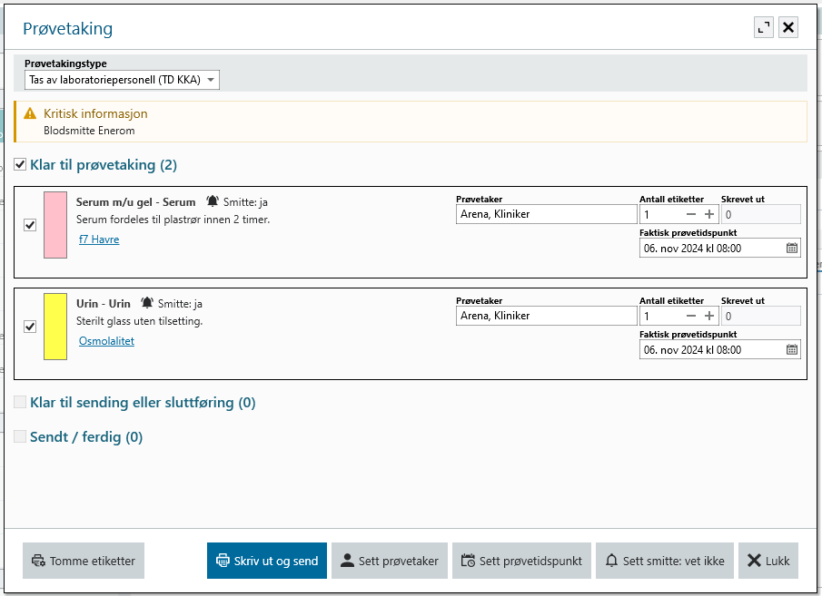This screenshot has height=596, width=822.
Task: Open the Prøvetakingstype dropdown
Action: (122, 80)
